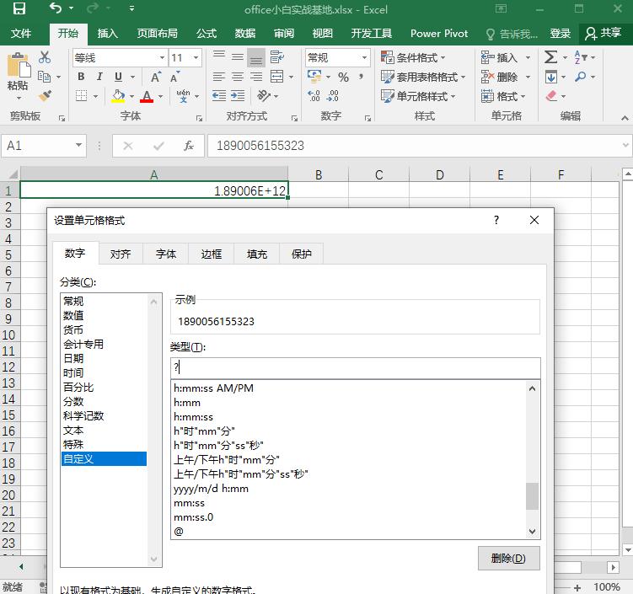Screen dimensions: 633x594
Task: Toggle Bold formatting
Action: (81, 77)
